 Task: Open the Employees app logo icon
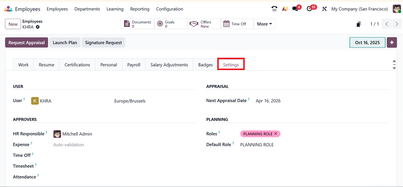click(x=8, y=9)
